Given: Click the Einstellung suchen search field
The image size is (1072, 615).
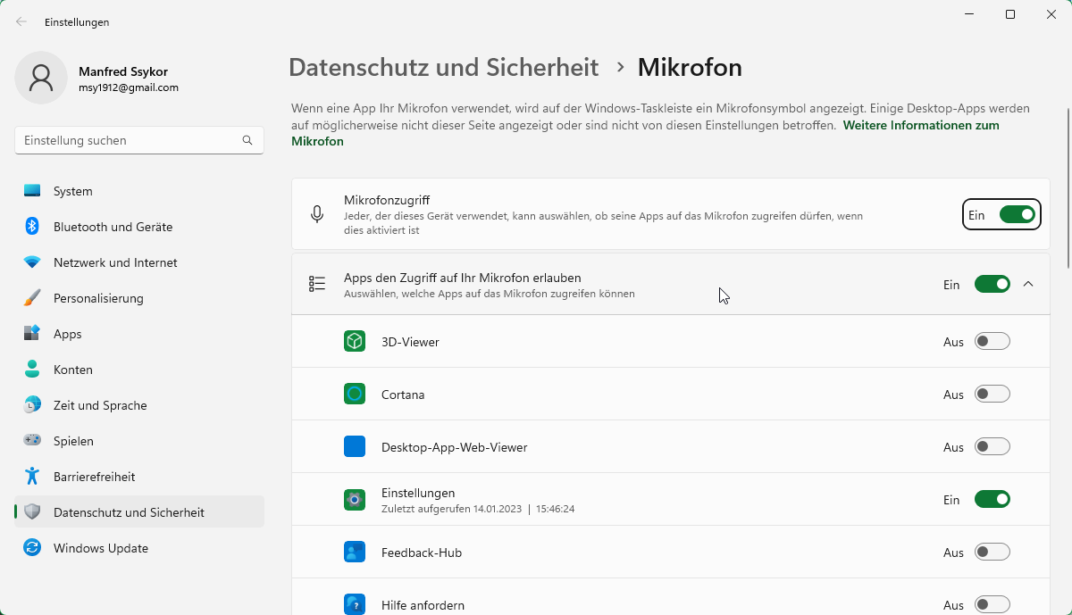Looking at the screenshot, I should [130, 140].
